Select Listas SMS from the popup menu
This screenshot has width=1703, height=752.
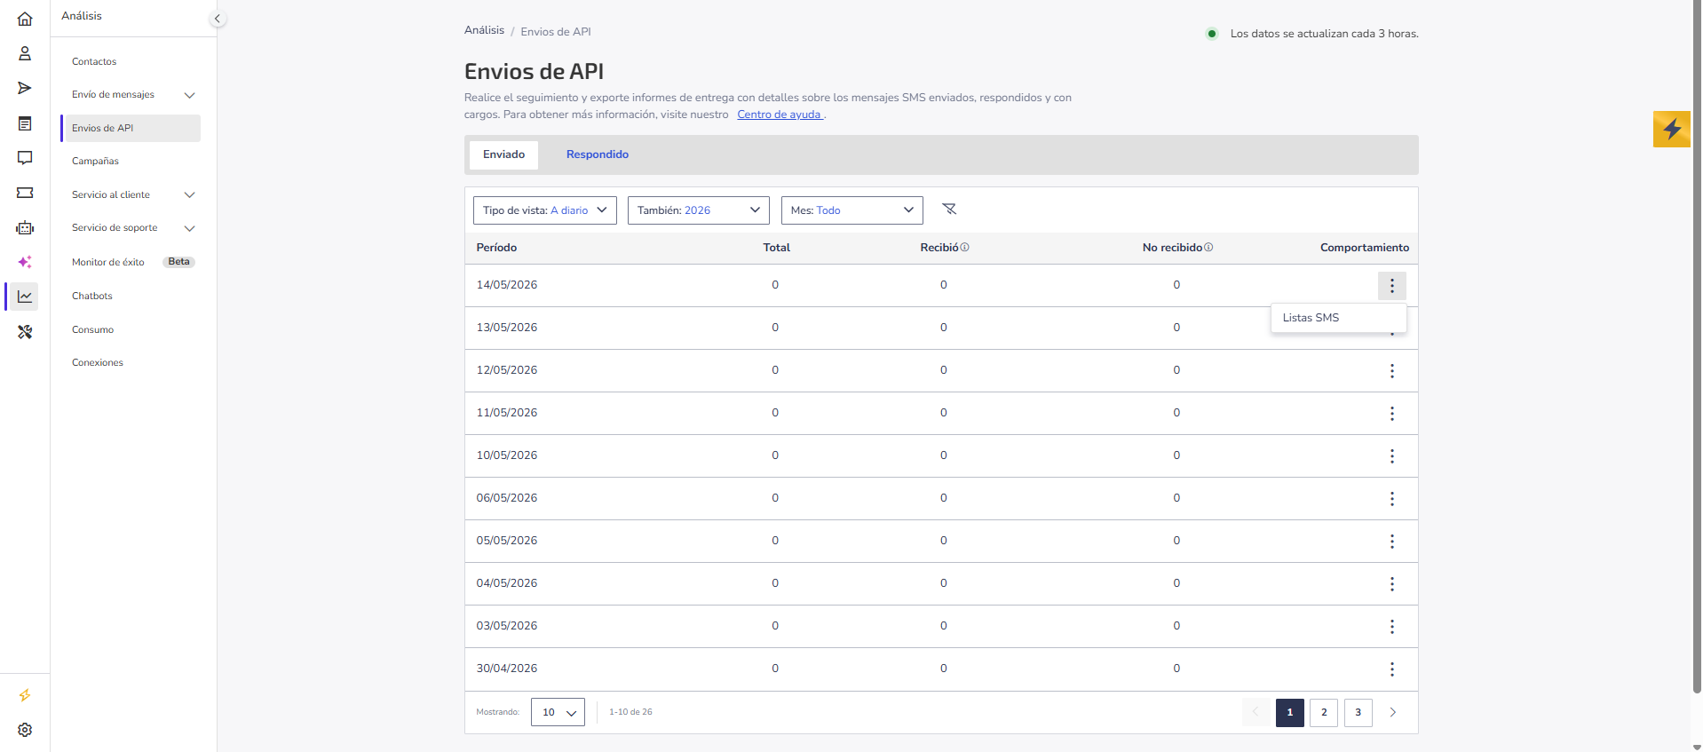1338,318
